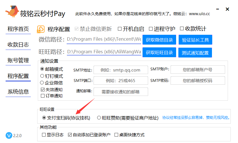Click the 旺旺路径 path field
This screenshot has height=143, width=238.
point(104,52)
